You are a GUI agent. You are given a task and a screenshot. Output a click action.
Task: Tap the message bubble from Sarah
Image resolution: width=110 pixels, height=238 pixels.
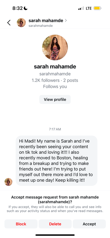point(56,161)
